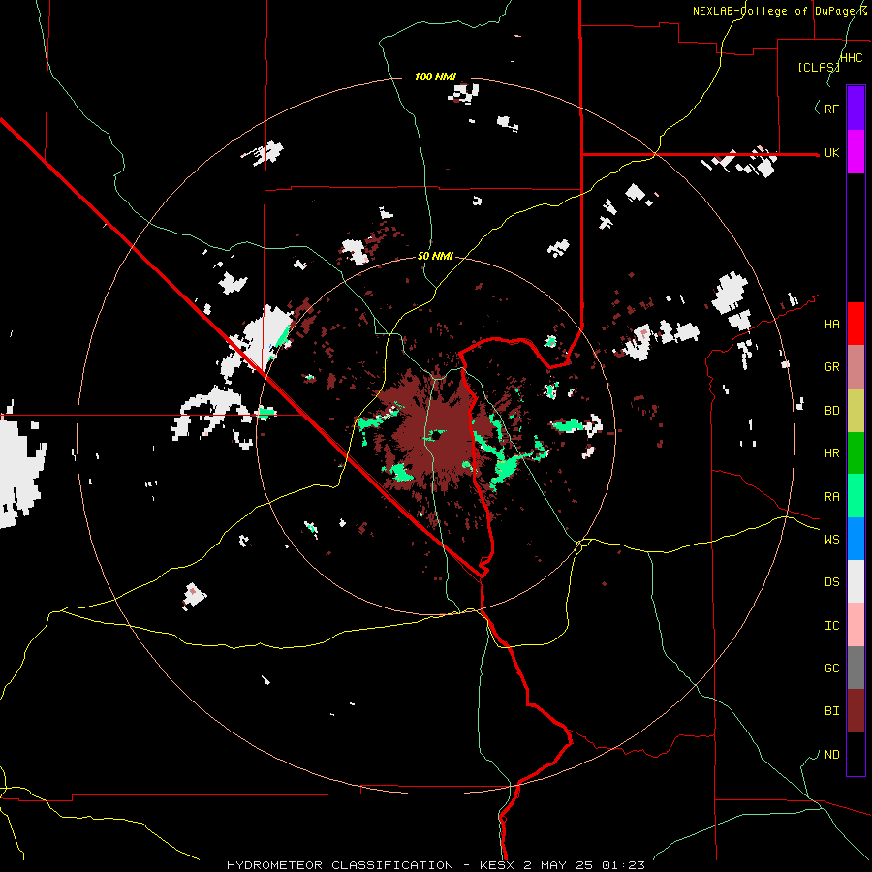Click the RF purple legend swatch

tap(856, 109)
